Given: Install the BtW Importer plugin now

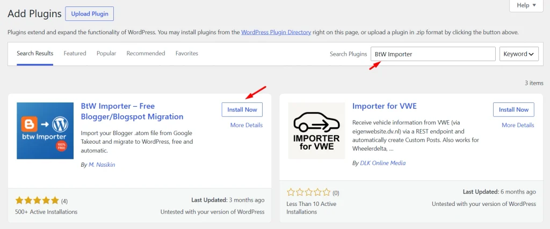Looking at the screenshot, I should click(x=242, y=109).
